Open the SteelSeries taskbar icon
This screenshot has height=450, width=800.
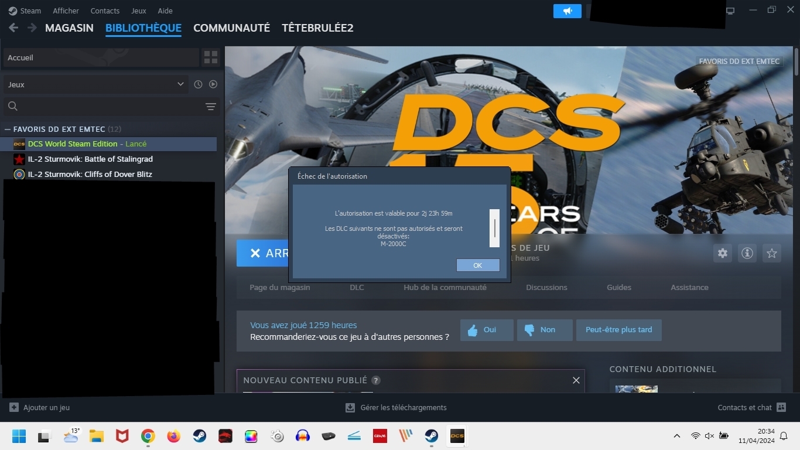(277, 436)
